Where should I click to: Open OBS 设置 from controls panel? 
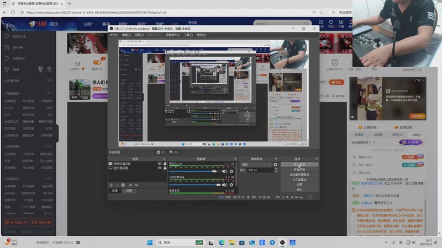(299, 185)
